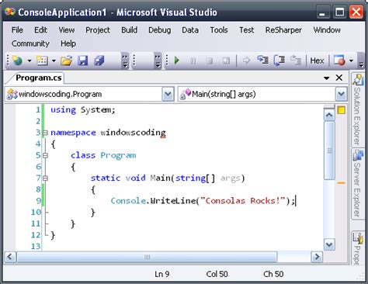
Task: Click the Save All icon
Action: 99,61
